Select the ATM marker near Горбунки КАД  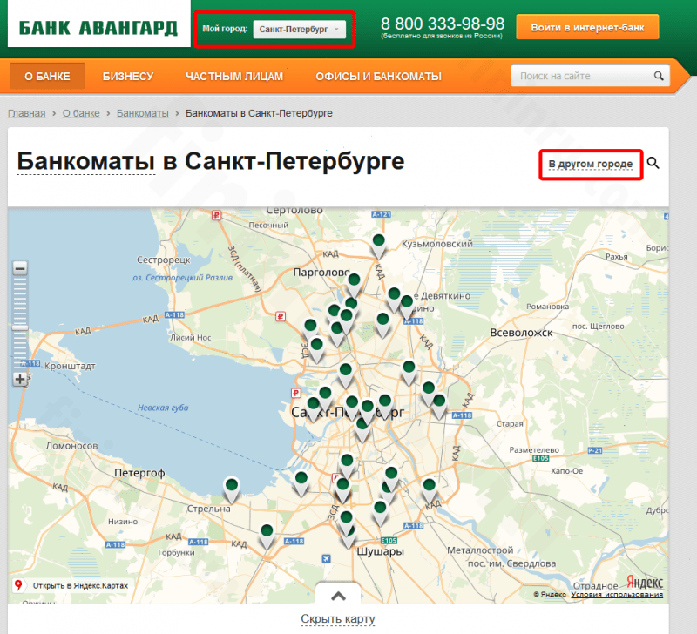coord(267,536)
